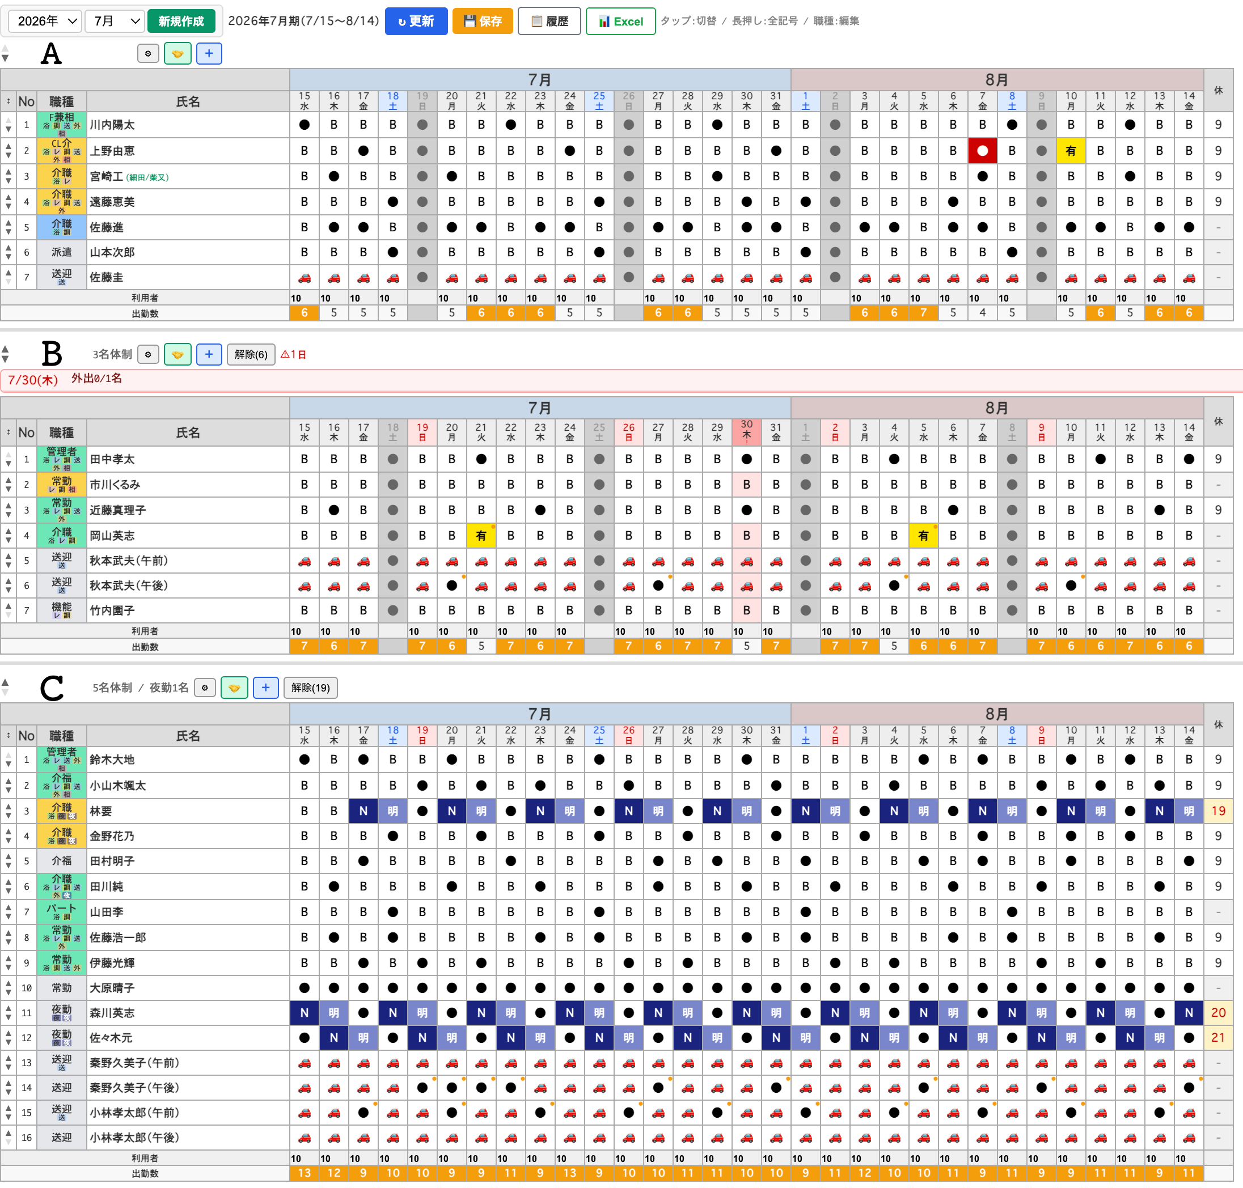Click 秋本武夫(午前) car icon on July 15
This screenshot has height=1188, width=1243.
coord(305,561)
